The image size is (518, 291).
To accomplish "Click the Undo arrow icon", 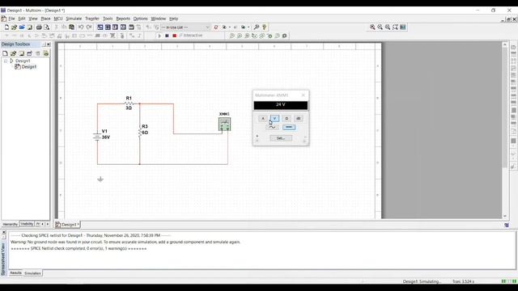I will [81, 27].
